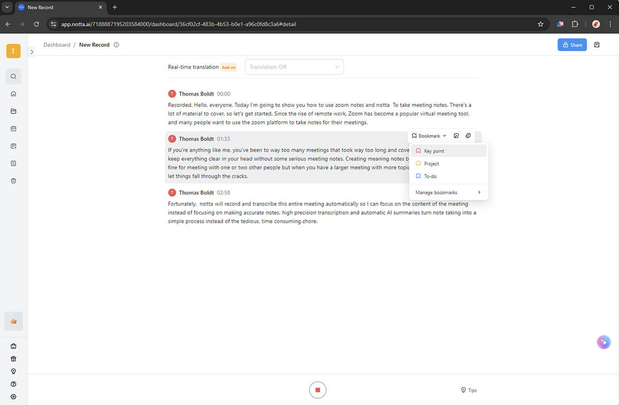The width and height of the screenshot is (619, 405).
Task: Open the Bookmark dropdown button
Action: 428,136
